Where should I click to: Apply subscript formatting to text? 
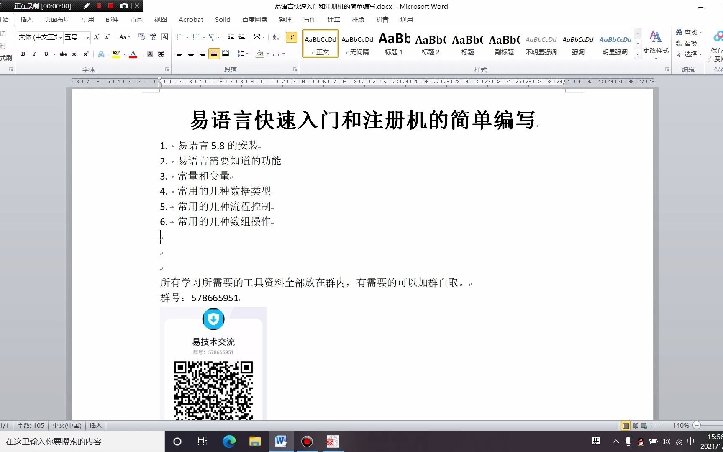pyautogui.click(x=74, y=54)
